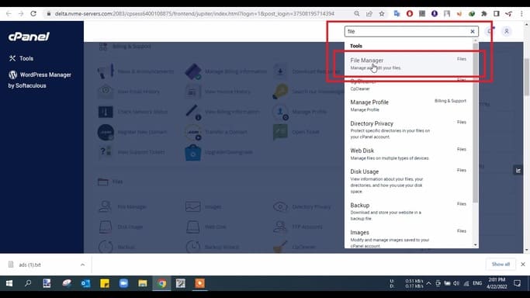The image size is (530, 298).
Task: Reload the page in browser
Action: [x=33, y=14]
